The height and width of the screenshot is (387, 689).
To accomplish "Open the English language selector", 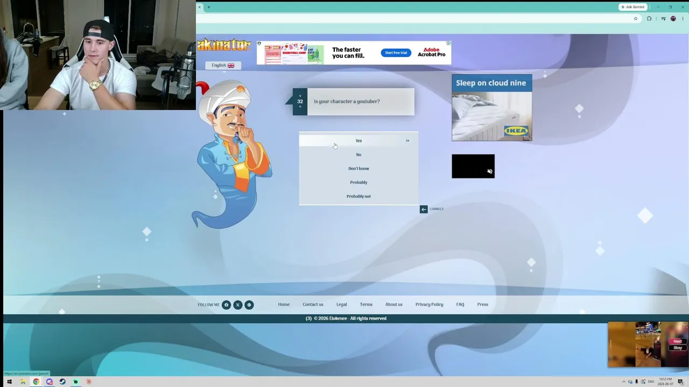I will (223, 66).
